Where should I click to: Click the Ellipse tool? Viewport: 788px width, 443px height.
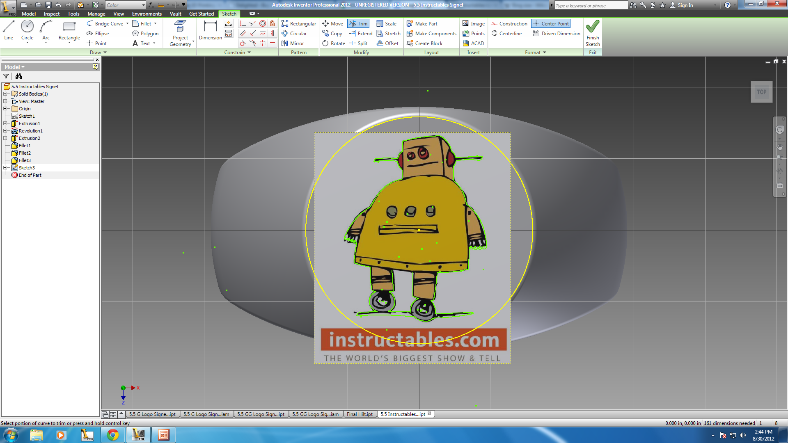pos(98,34)
